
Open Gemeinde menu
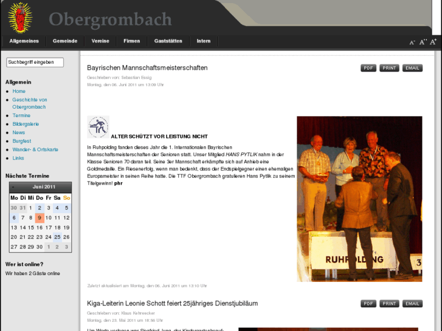pos(65,41)
